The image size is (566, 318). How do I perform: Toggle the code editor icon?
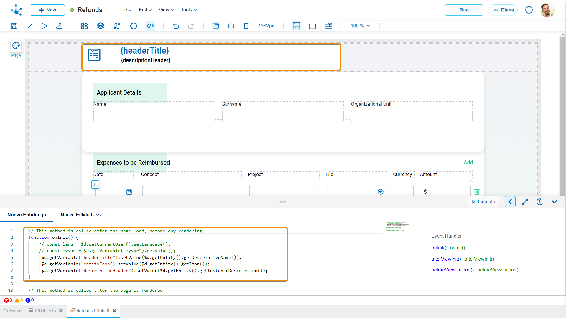(150, 26)
